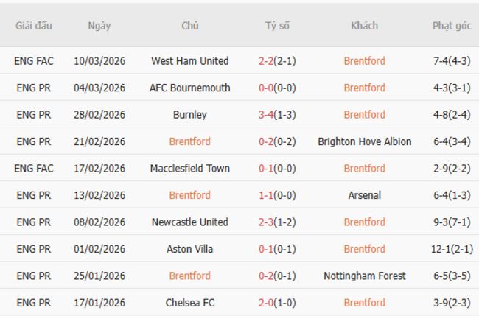Click Nottingham Forest in away column
479x319 pixels.
pyautogui.click(x=364, y=276)
